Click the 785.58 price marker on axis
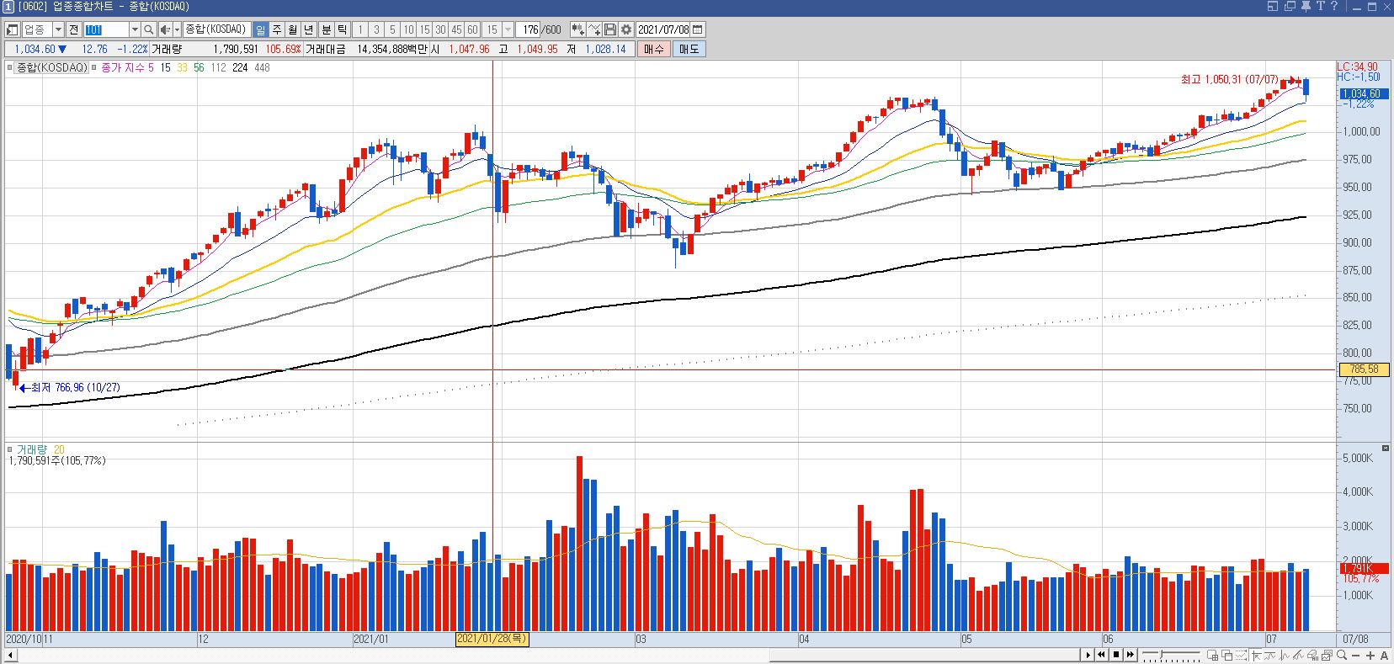This screenshot has width=1394, height=664. point(1363,369)
